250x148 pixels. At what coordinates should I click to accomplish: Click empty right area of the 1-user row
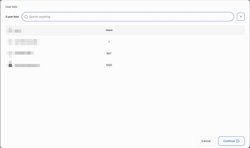coord(187,42)
